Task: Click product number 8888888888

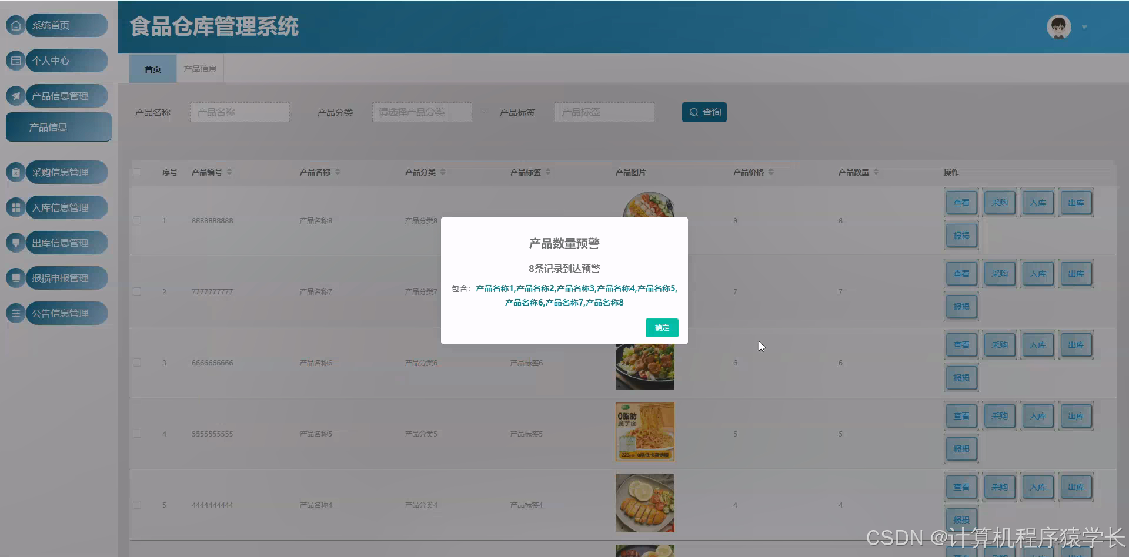Action: (x=212, y=221)
